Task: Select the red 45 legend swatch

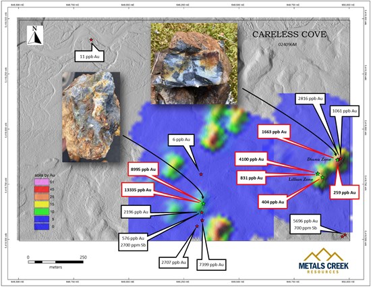Action: [x=42, y=190]
